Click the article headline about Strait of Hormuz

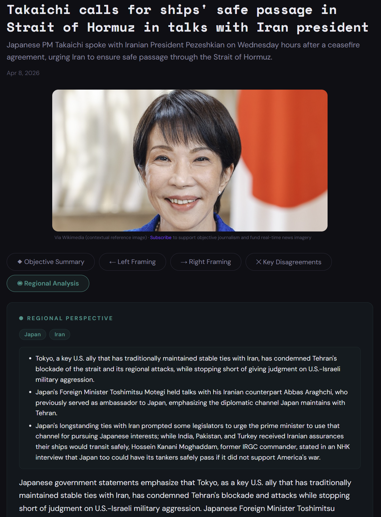pos(188,19)
